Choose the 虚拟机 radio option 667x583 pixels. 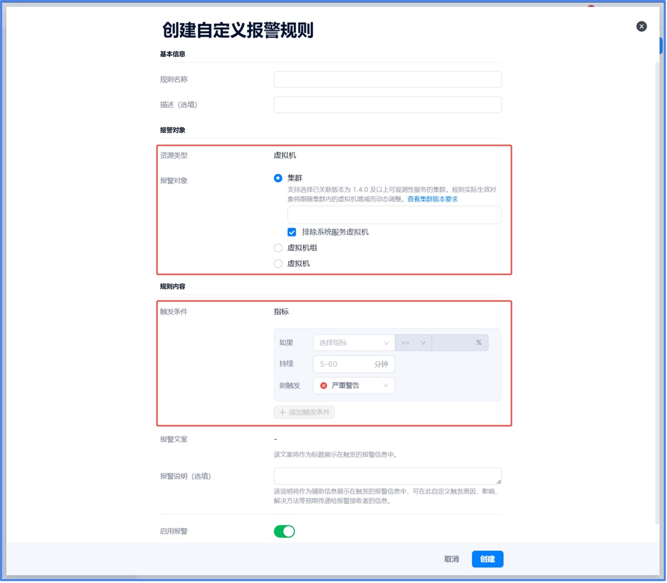click(x=278, y=264)
